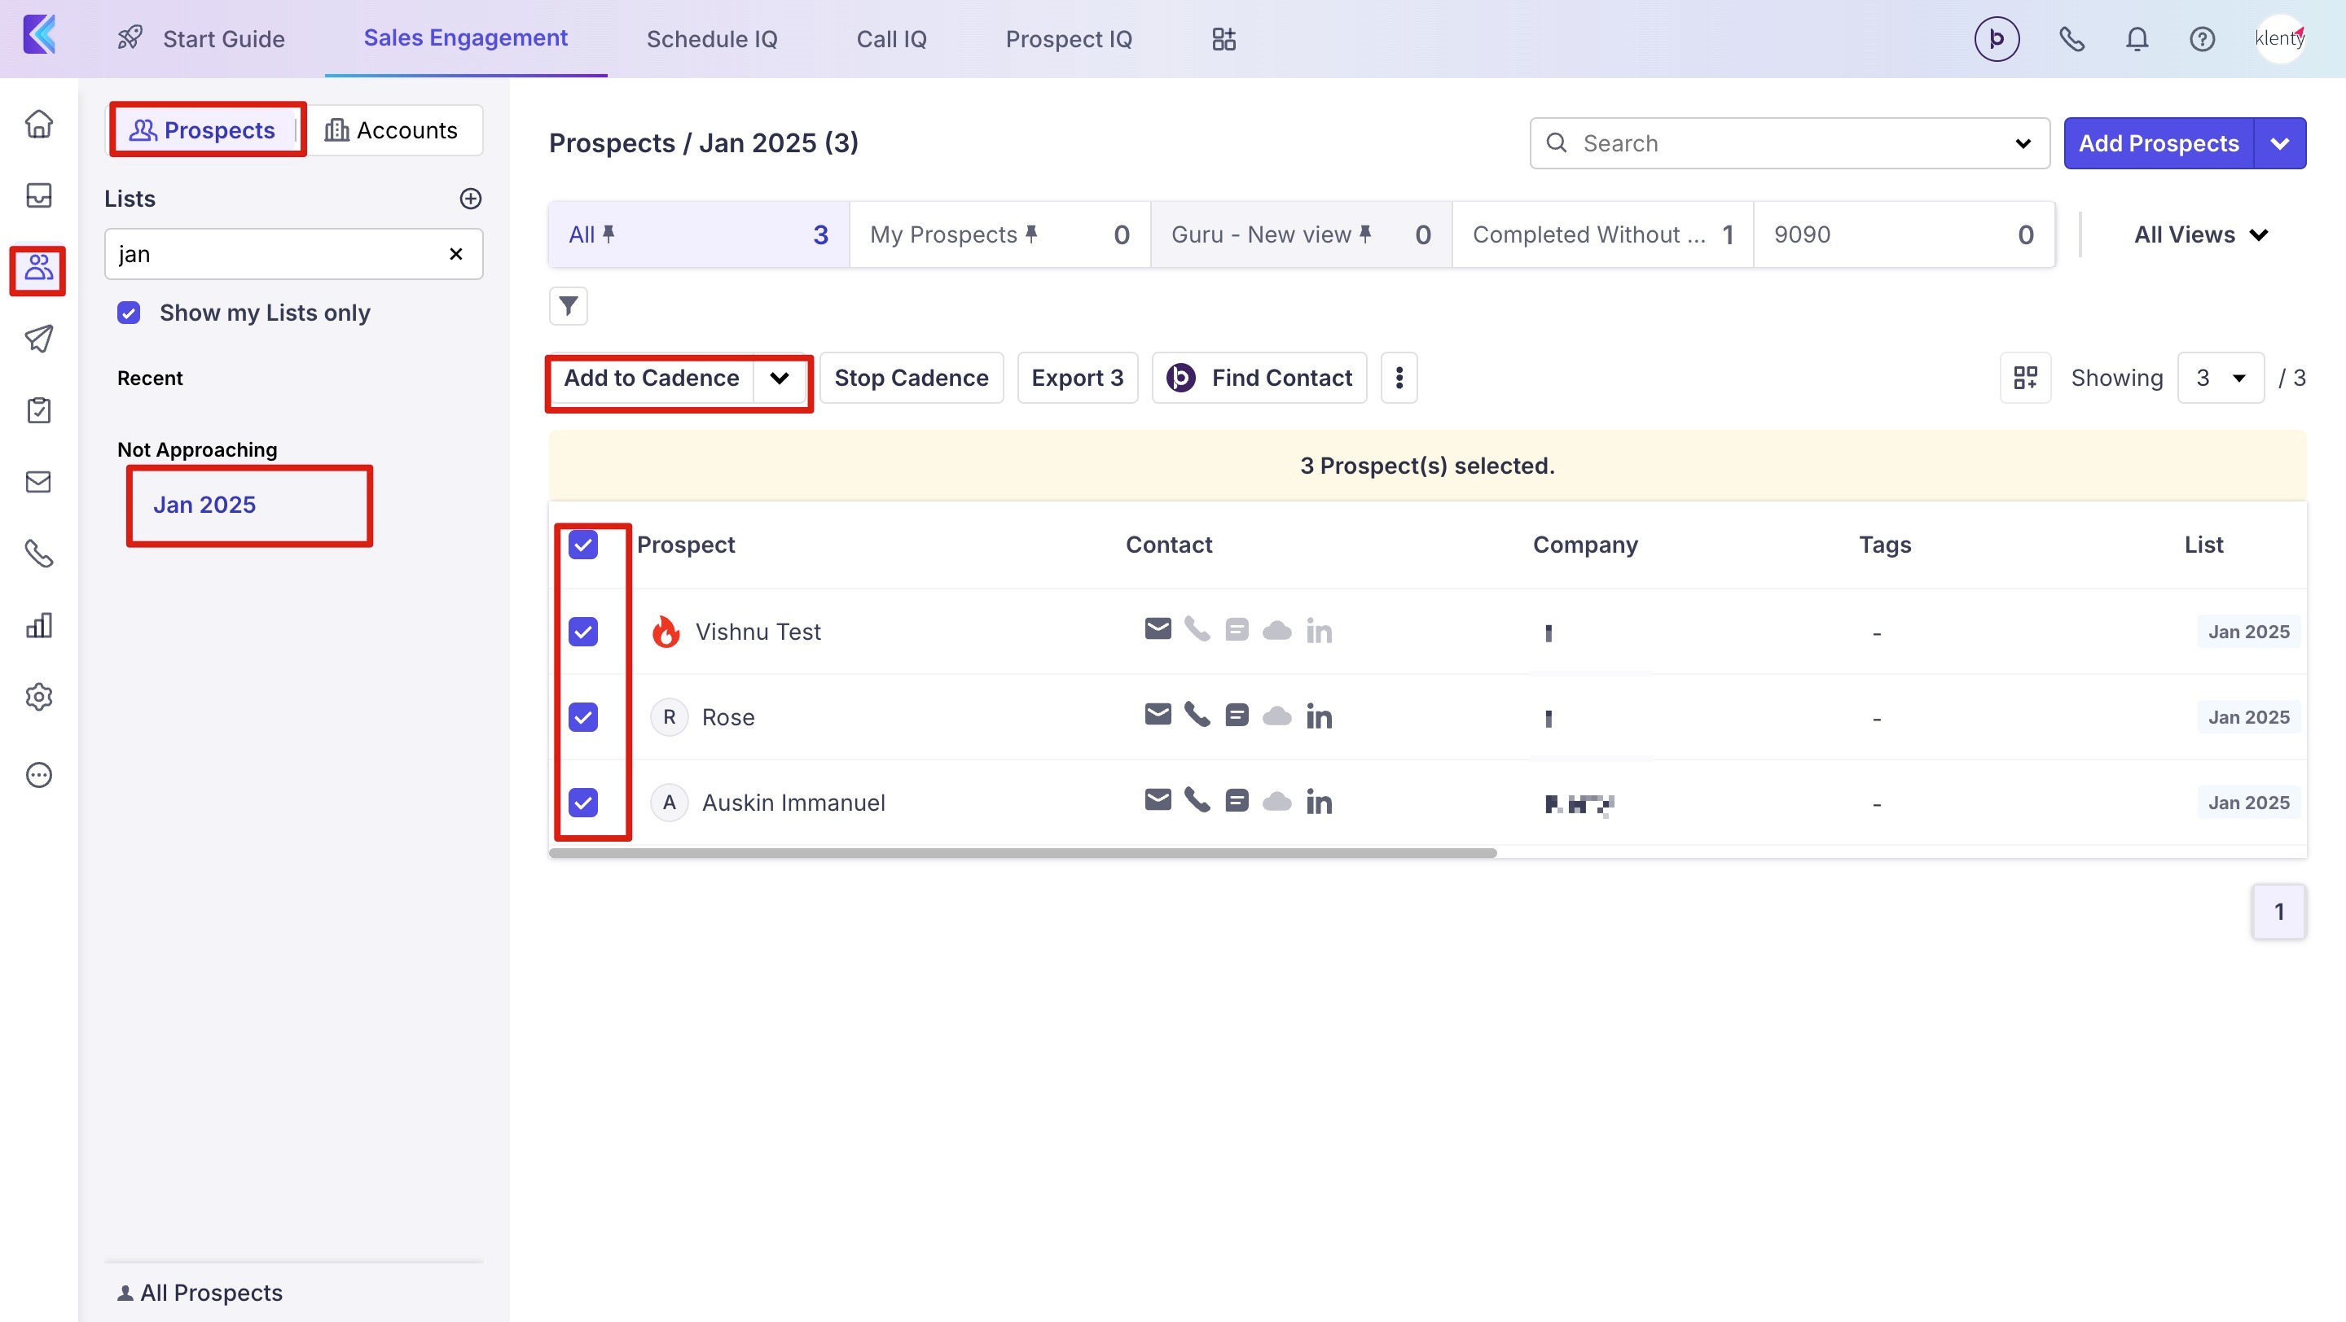Click the customize columns grid icon

pos(2024,378)
